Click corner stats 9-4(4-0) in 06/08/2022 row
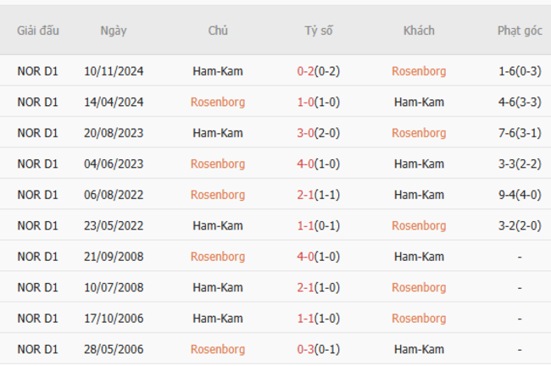The height and width of the screenshot is (366, 551). (520, 195)
